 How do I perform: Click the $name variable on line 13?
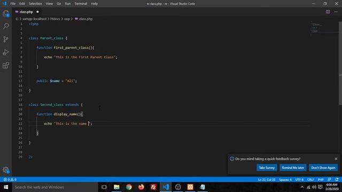[x=55, y=81]
